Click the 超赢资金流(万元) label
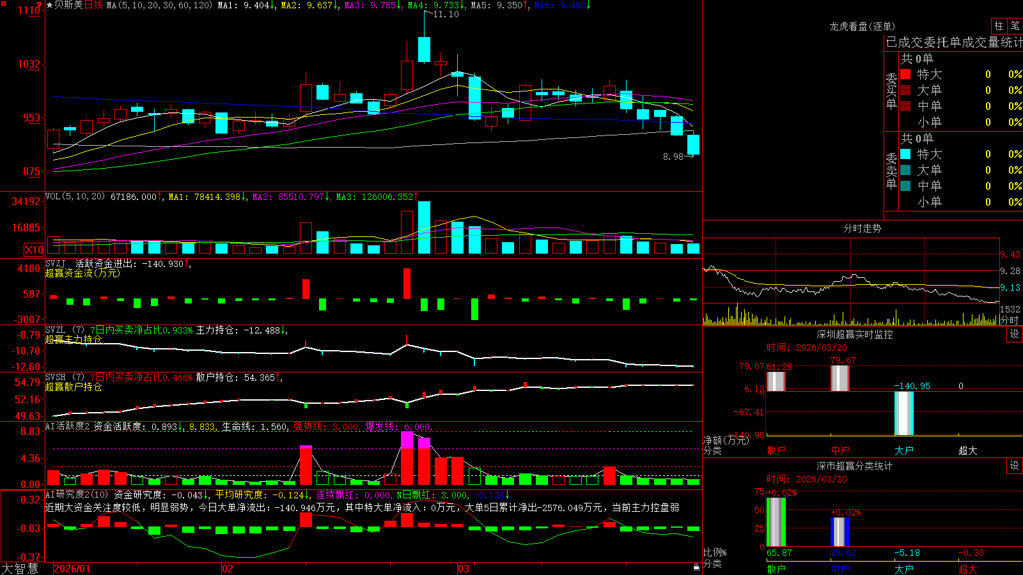Viewport: 1023px width, 575px height. point(82,273)
